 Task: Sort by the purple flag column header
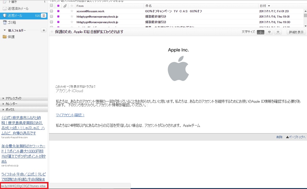click(58, 6)
